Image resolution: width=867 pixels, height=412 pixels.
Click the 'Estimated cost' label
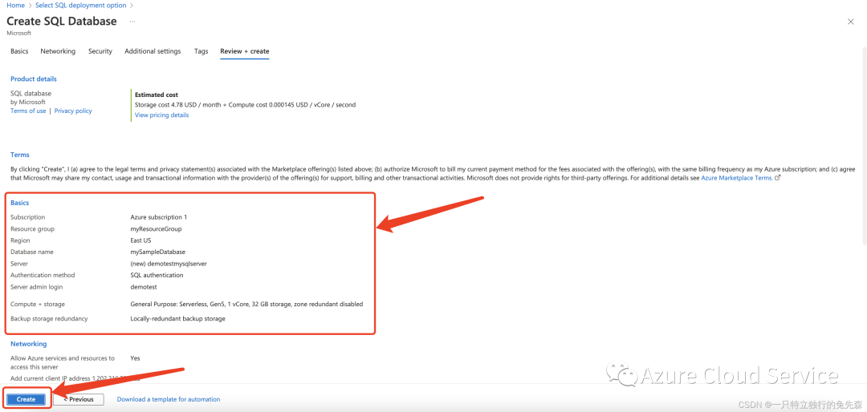(157, 95)
